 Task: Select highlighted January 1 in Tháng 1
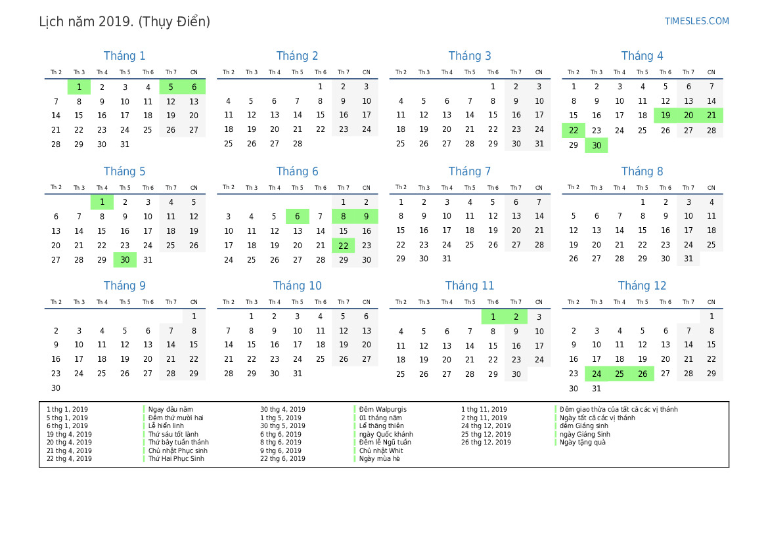(79, 87)
